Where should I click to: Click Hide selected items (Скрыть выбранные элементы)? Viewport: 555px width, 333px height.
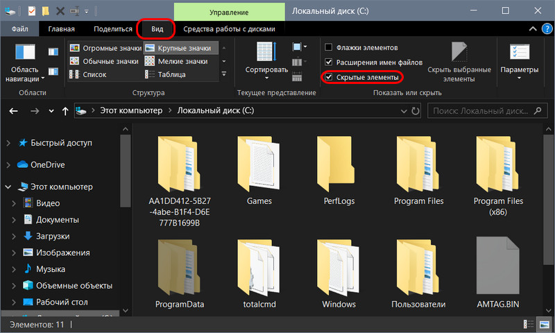(459, 62)
